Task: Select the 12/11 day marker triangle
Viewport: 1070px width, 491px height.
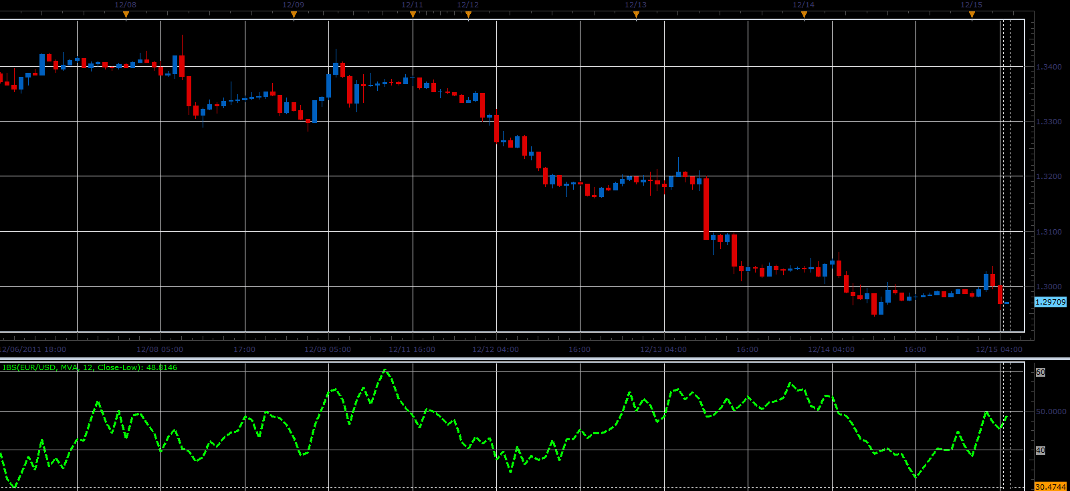Action: (x=413, y=16)
